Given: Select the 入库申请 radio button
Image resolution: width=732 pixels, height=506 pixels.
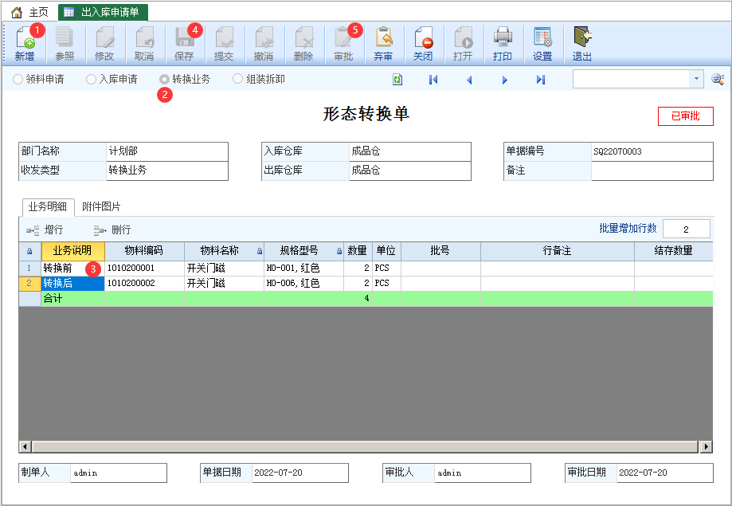Looking at the screenshot, I should [91, 80].
